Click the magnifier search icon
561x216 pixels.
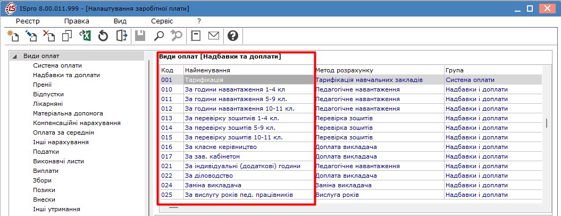(x=158, y=36)
